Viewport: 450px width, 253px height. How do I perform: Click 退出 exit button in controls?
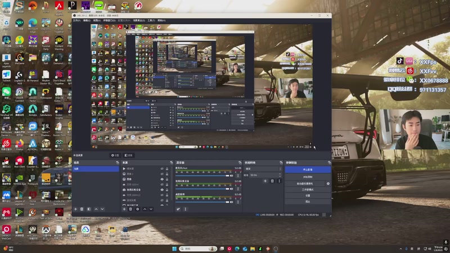308,202
